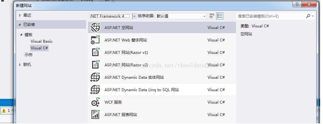Click the Dynamic Data 实体网站 template icon
The image size is (323, 124).
point(95,77)
